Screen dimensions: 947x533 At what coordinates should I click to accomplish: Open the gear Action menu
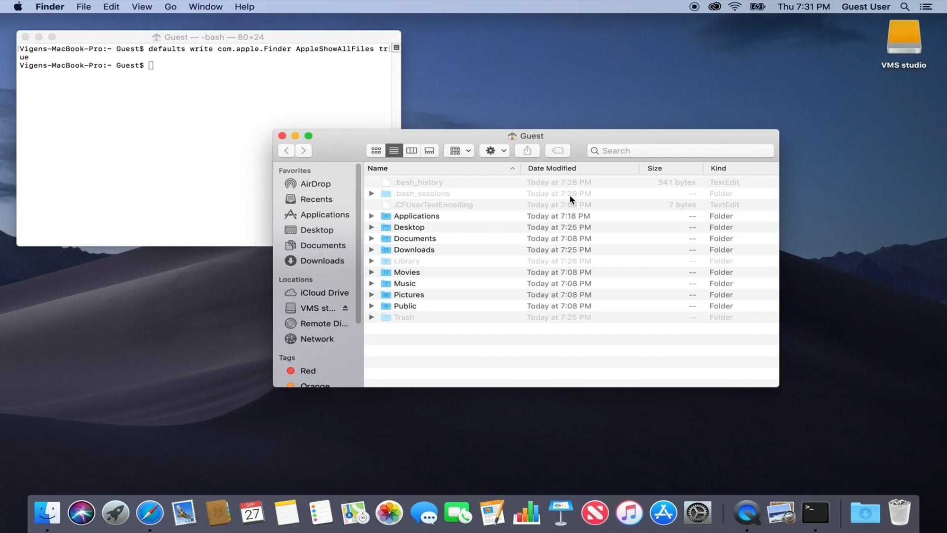(x=495, y=151)
